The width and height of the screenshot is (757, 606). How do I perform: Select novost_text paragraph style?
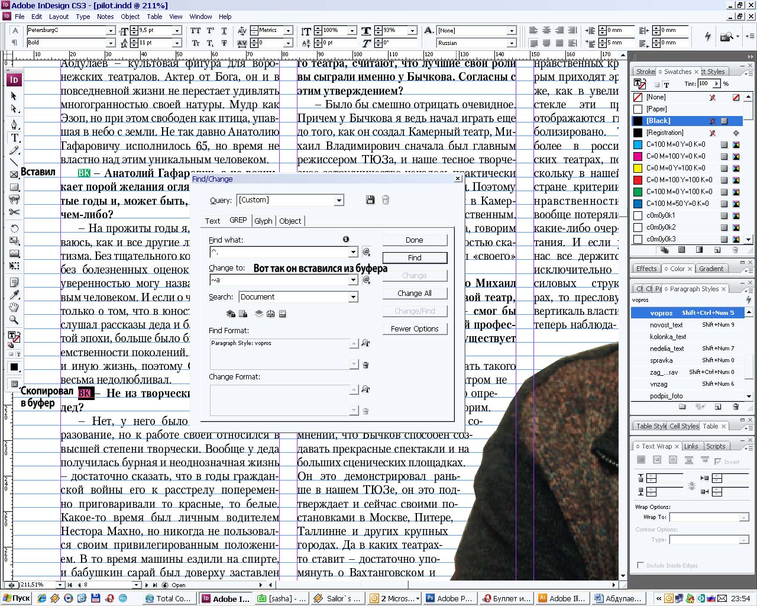[687, 324]
